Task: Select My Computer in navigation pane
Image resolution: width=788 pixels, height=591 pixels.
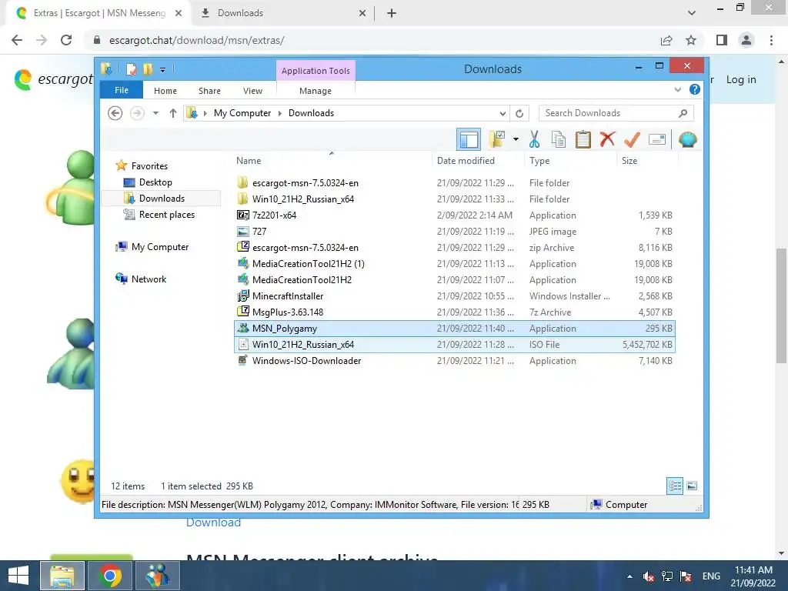Action: [x=160, y=247]
